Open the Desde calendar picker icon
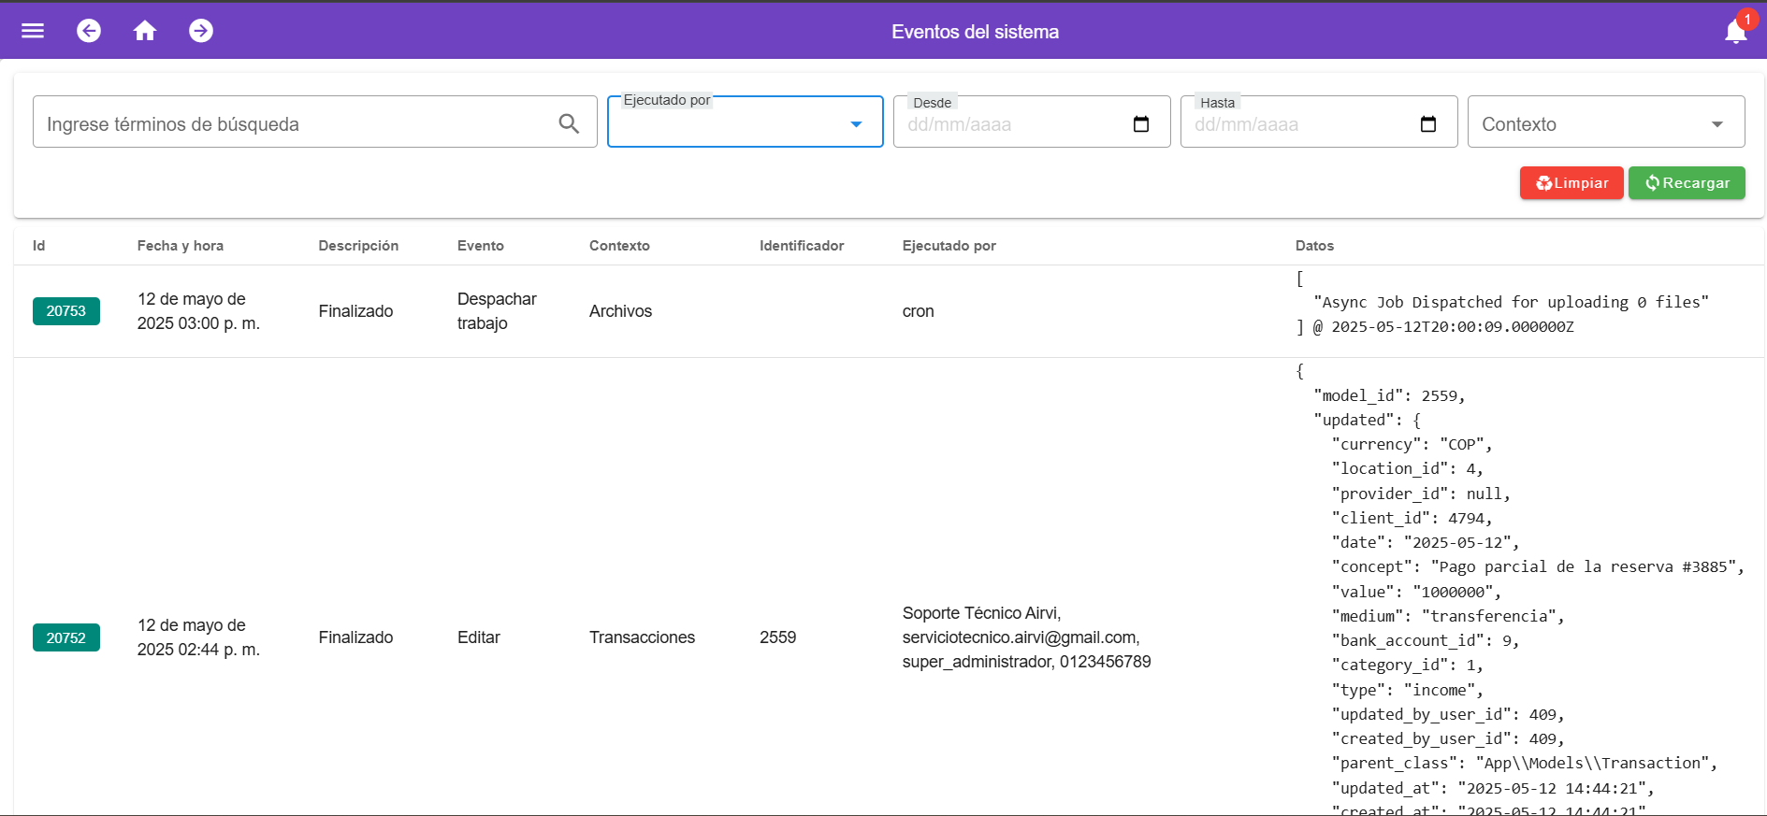1767x816 pixels. click(x=1141, y=124)
